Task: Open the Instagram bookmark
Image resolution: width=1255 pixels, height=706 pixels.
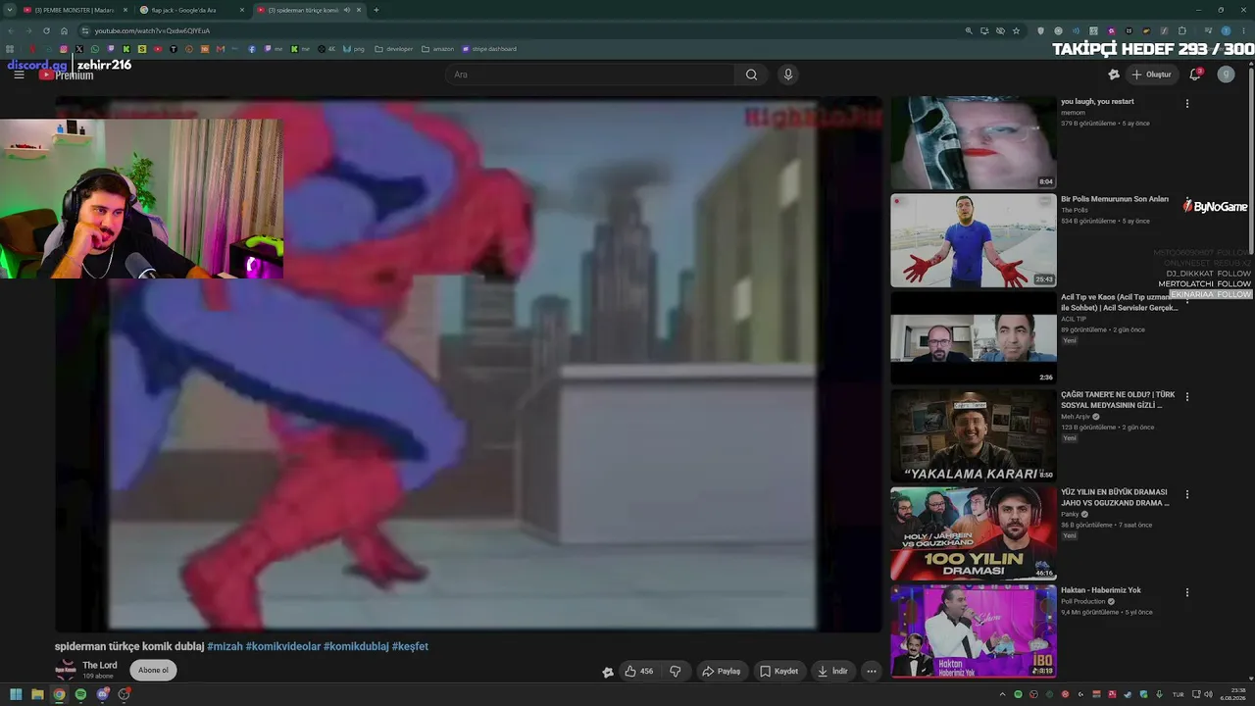Action: click(64, 49)
